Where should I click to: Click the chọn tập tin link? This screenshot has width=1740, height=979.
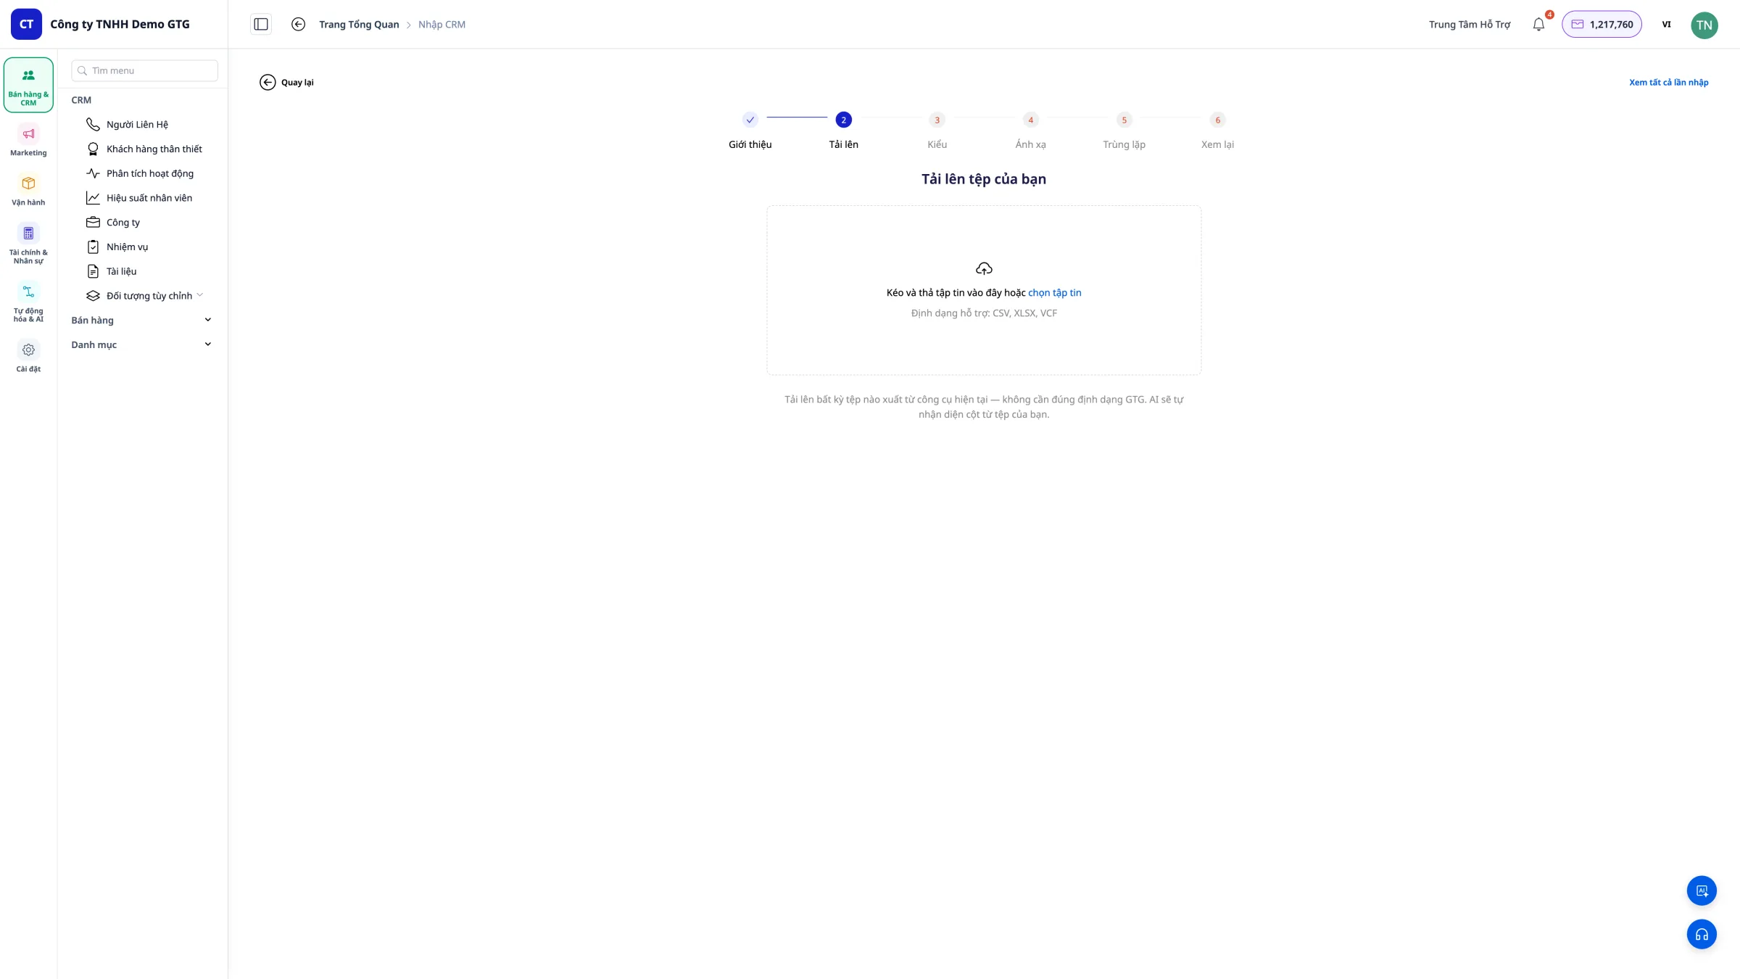[1054, 293]
